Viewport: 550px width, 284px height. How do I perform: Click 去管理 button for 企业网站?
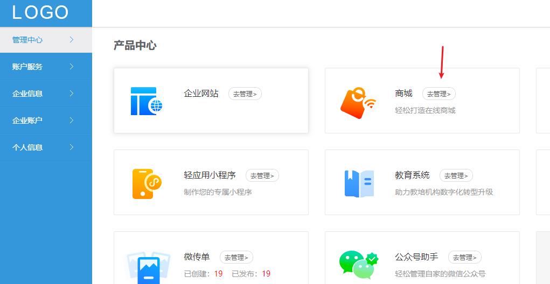tap(245, 94)
